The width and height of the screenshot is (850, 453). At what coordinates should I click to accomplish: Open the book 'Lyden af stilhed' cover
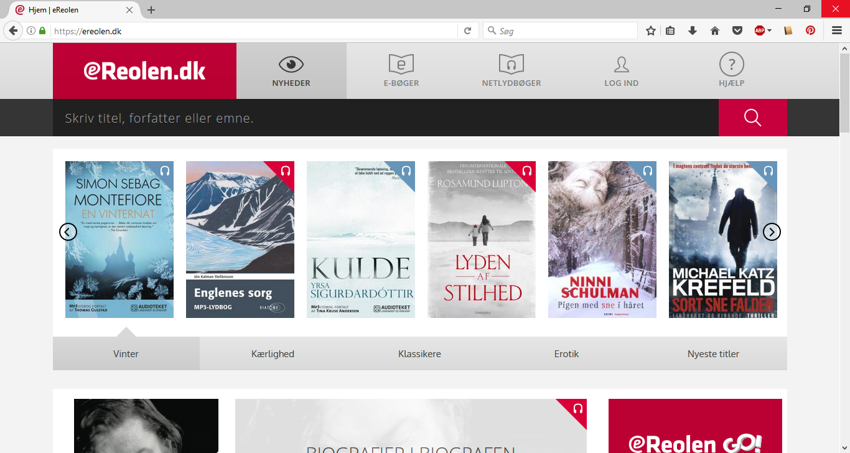(482, 240)
